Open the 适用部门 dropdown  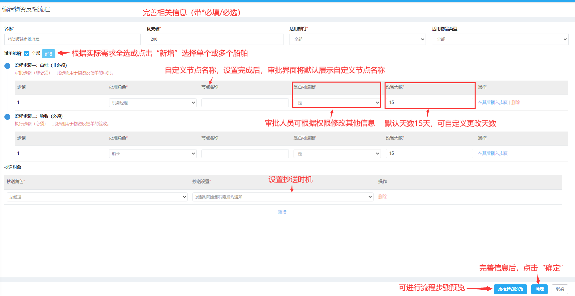[358, 39]
